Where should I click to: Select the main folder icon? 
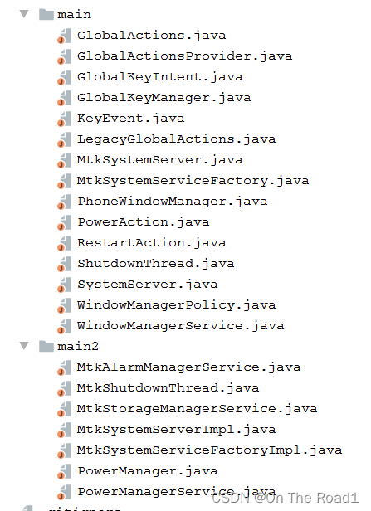pyautogui.click(x=46, y=14)
